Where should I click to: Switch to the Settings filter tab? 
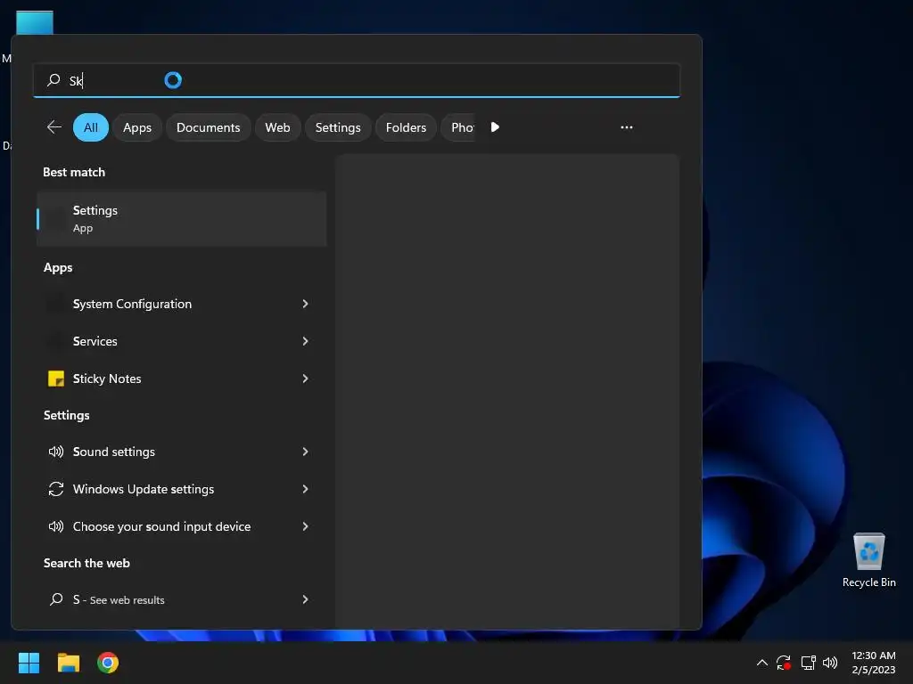(338, 127)
